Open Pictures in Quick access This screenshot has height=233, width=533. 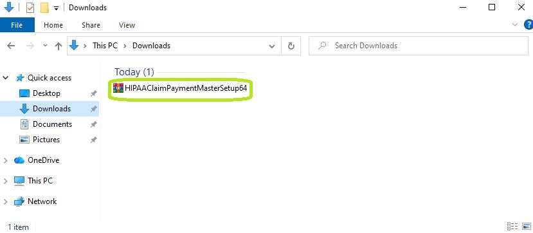point(46,140)
